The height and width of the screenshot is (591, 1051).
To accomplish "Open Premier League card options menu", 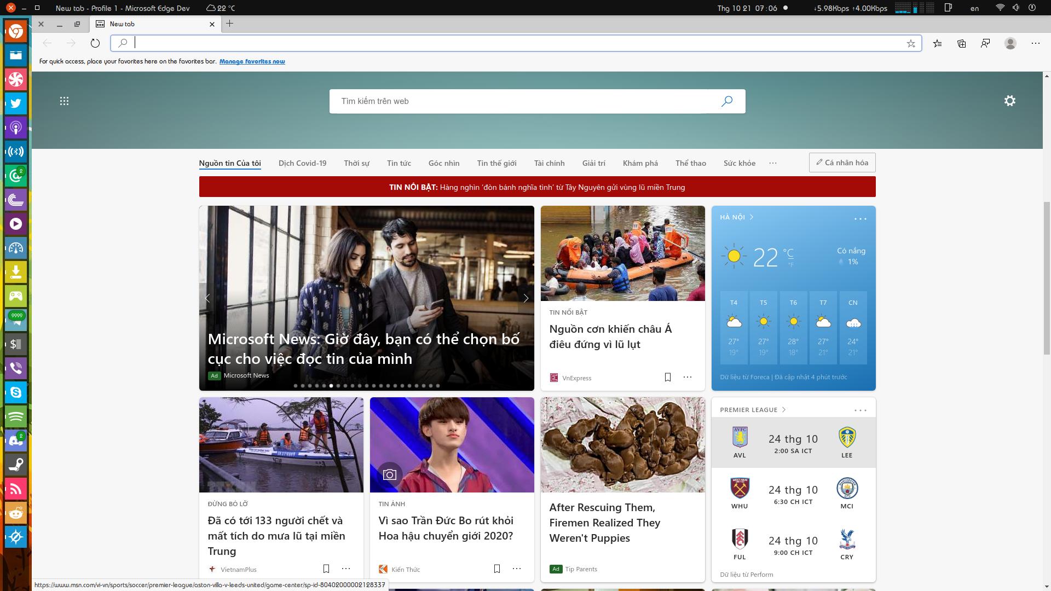I will pos(861,410).
